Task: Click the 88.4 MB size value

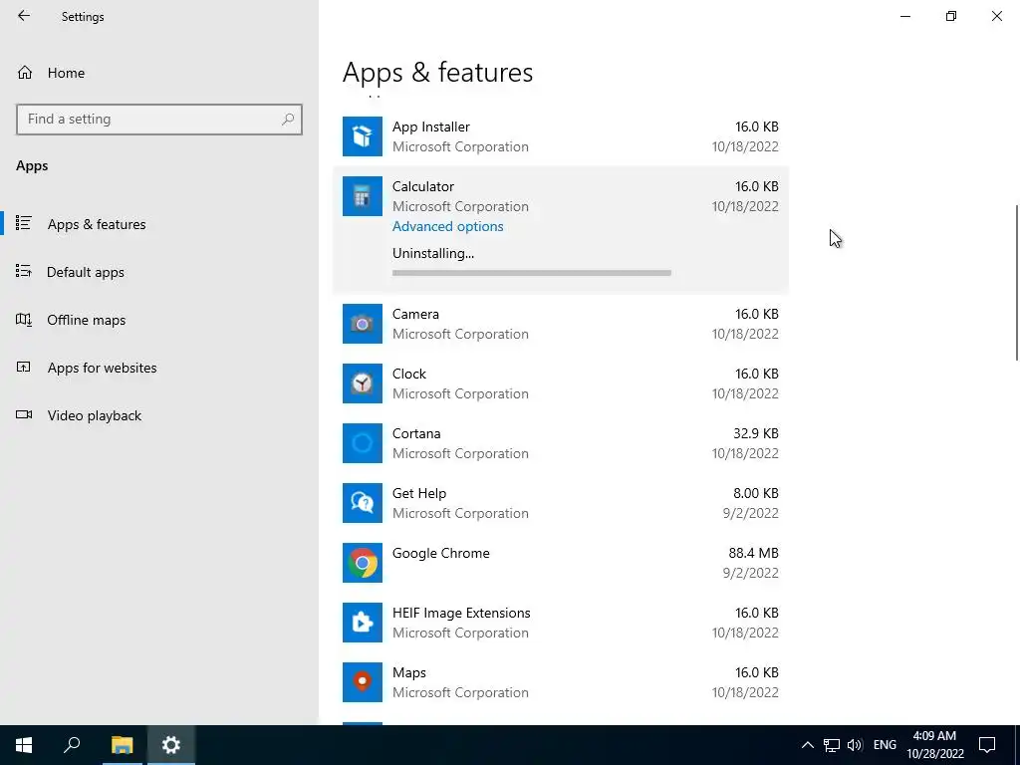Action: pyautogui.click(x=753, y=553)
